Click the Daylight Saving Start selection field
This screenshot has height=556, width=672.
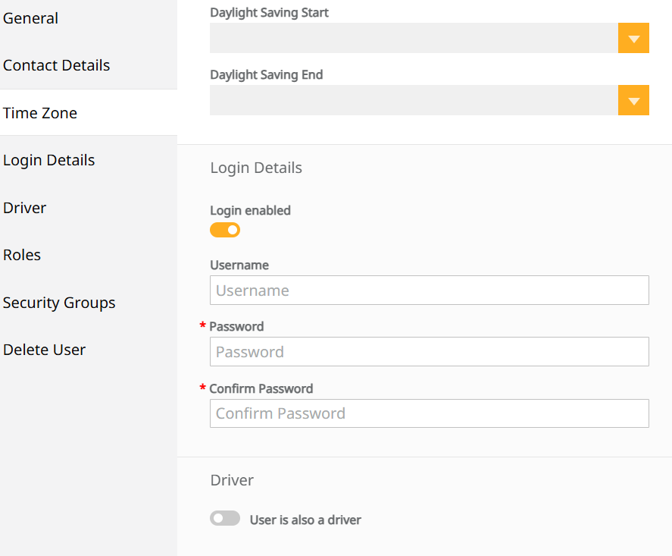414,38
